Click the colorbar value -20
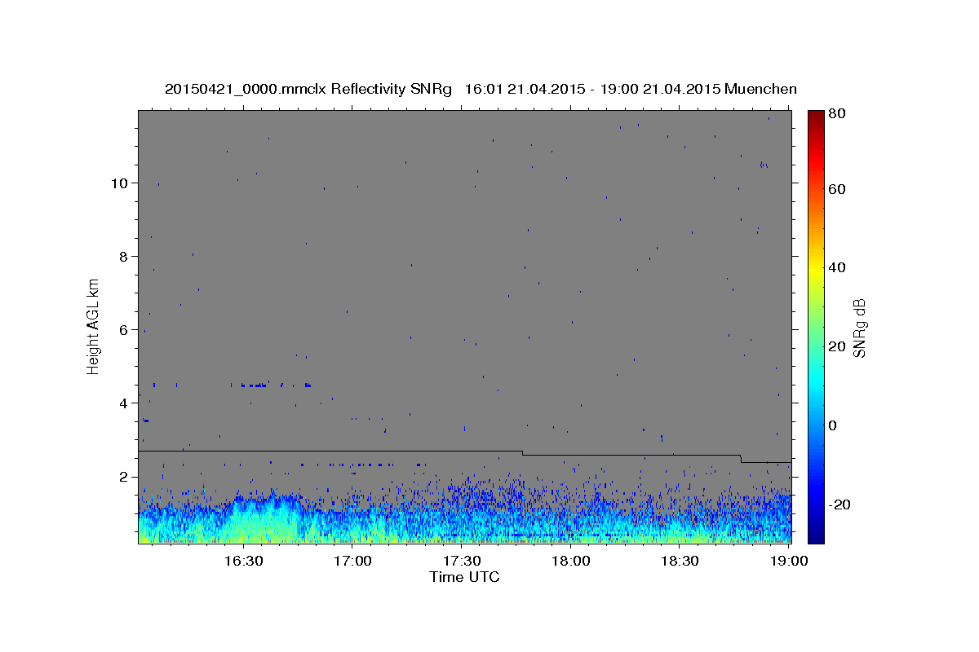 point(839,504)
